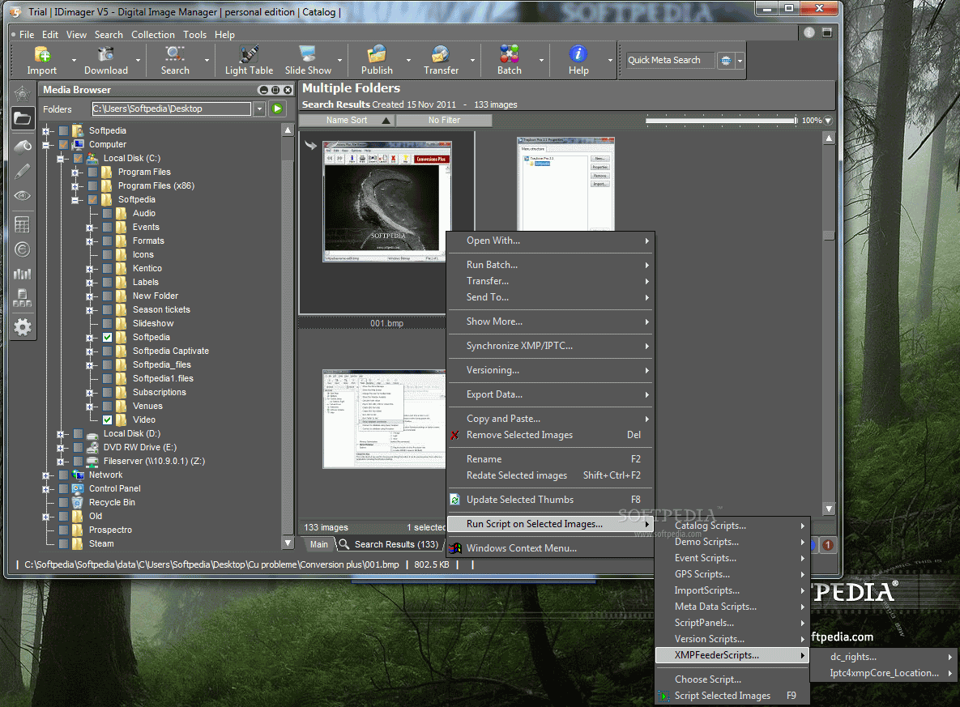Toggle the Computer checkbox

pos(63,144)
